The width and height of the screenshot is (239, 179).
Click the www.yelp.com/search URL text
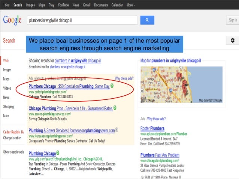[66, 159]
